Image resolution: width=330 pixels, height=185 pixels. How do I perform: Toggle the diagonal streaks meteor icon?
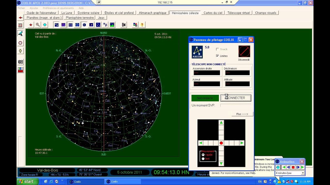point(98,25)
